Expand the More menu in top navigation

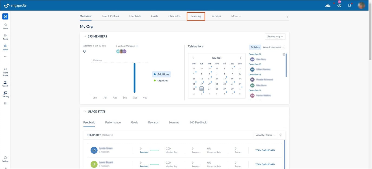click(236, 16)
